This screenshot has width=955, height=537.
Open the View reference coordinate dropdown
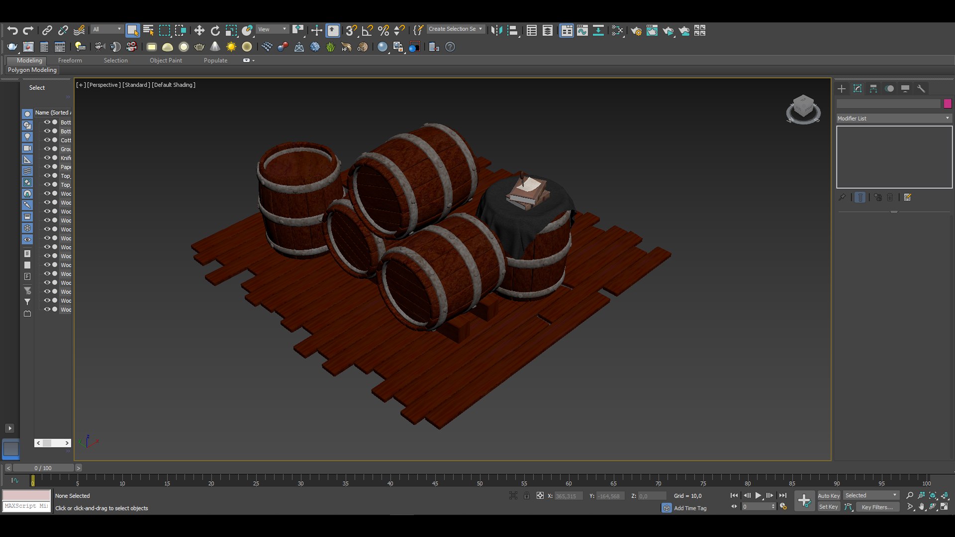272,29
